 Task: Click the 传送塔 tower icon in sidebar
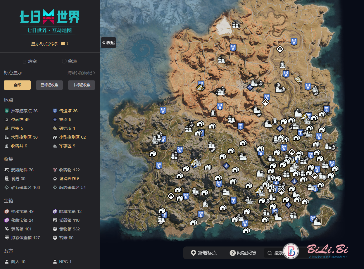tap(55, 111)
